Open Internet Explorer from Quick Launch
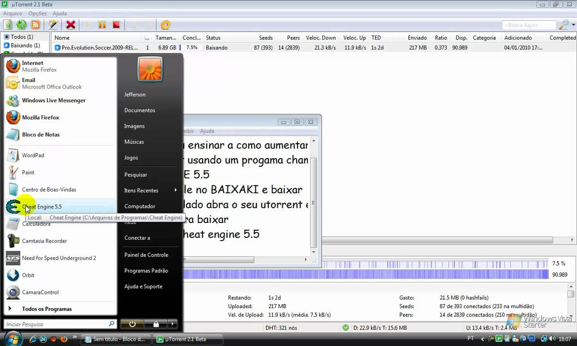This screenshot has height=346, width=577. (33, 339)
